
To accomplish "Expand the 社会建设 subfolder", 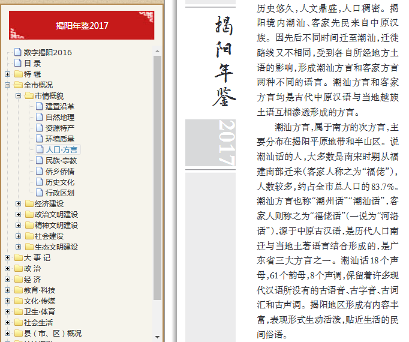I will (18, 236).
